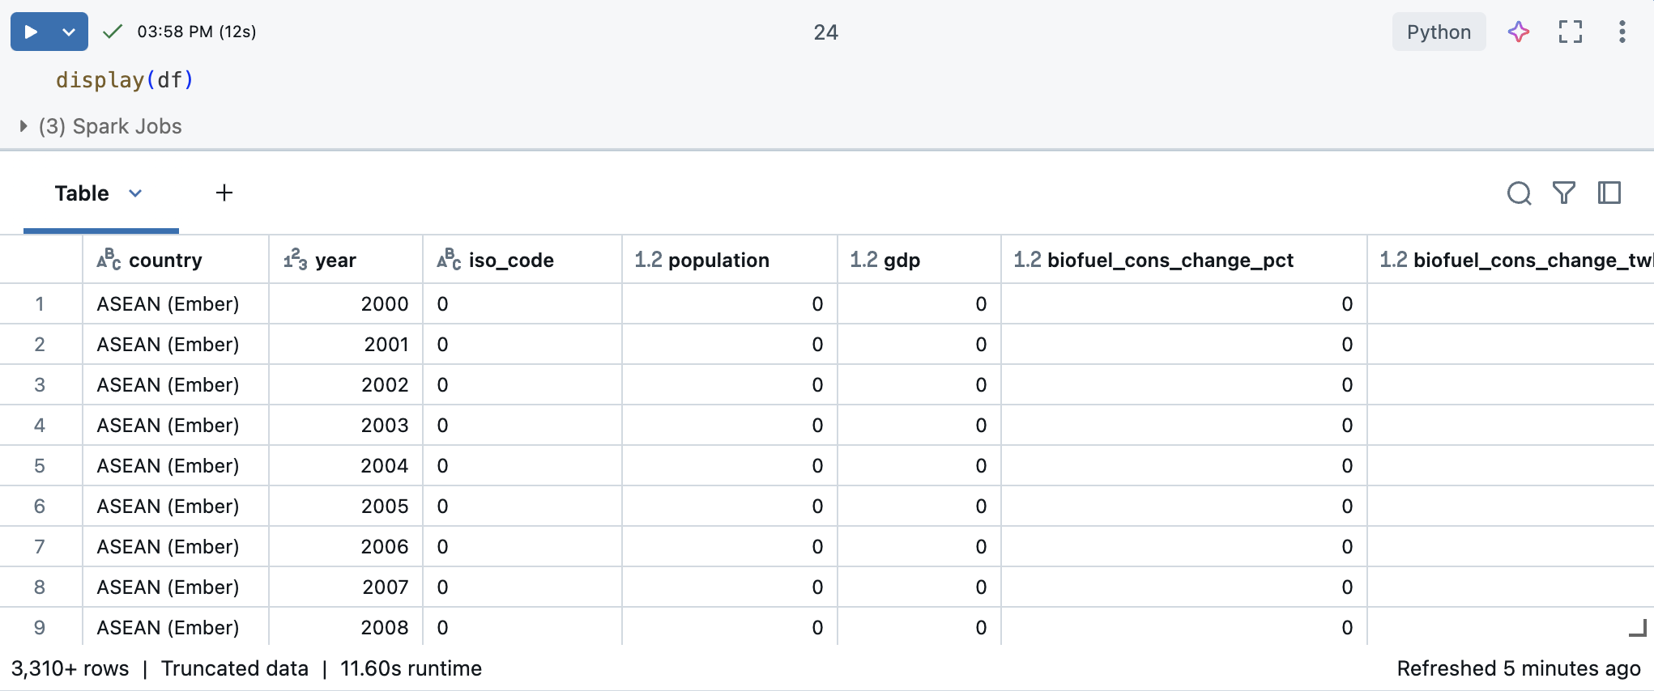The height and width of the screenshot is (691, 1654).
Task: Open the table filter icon
Action: (1563, 193)
